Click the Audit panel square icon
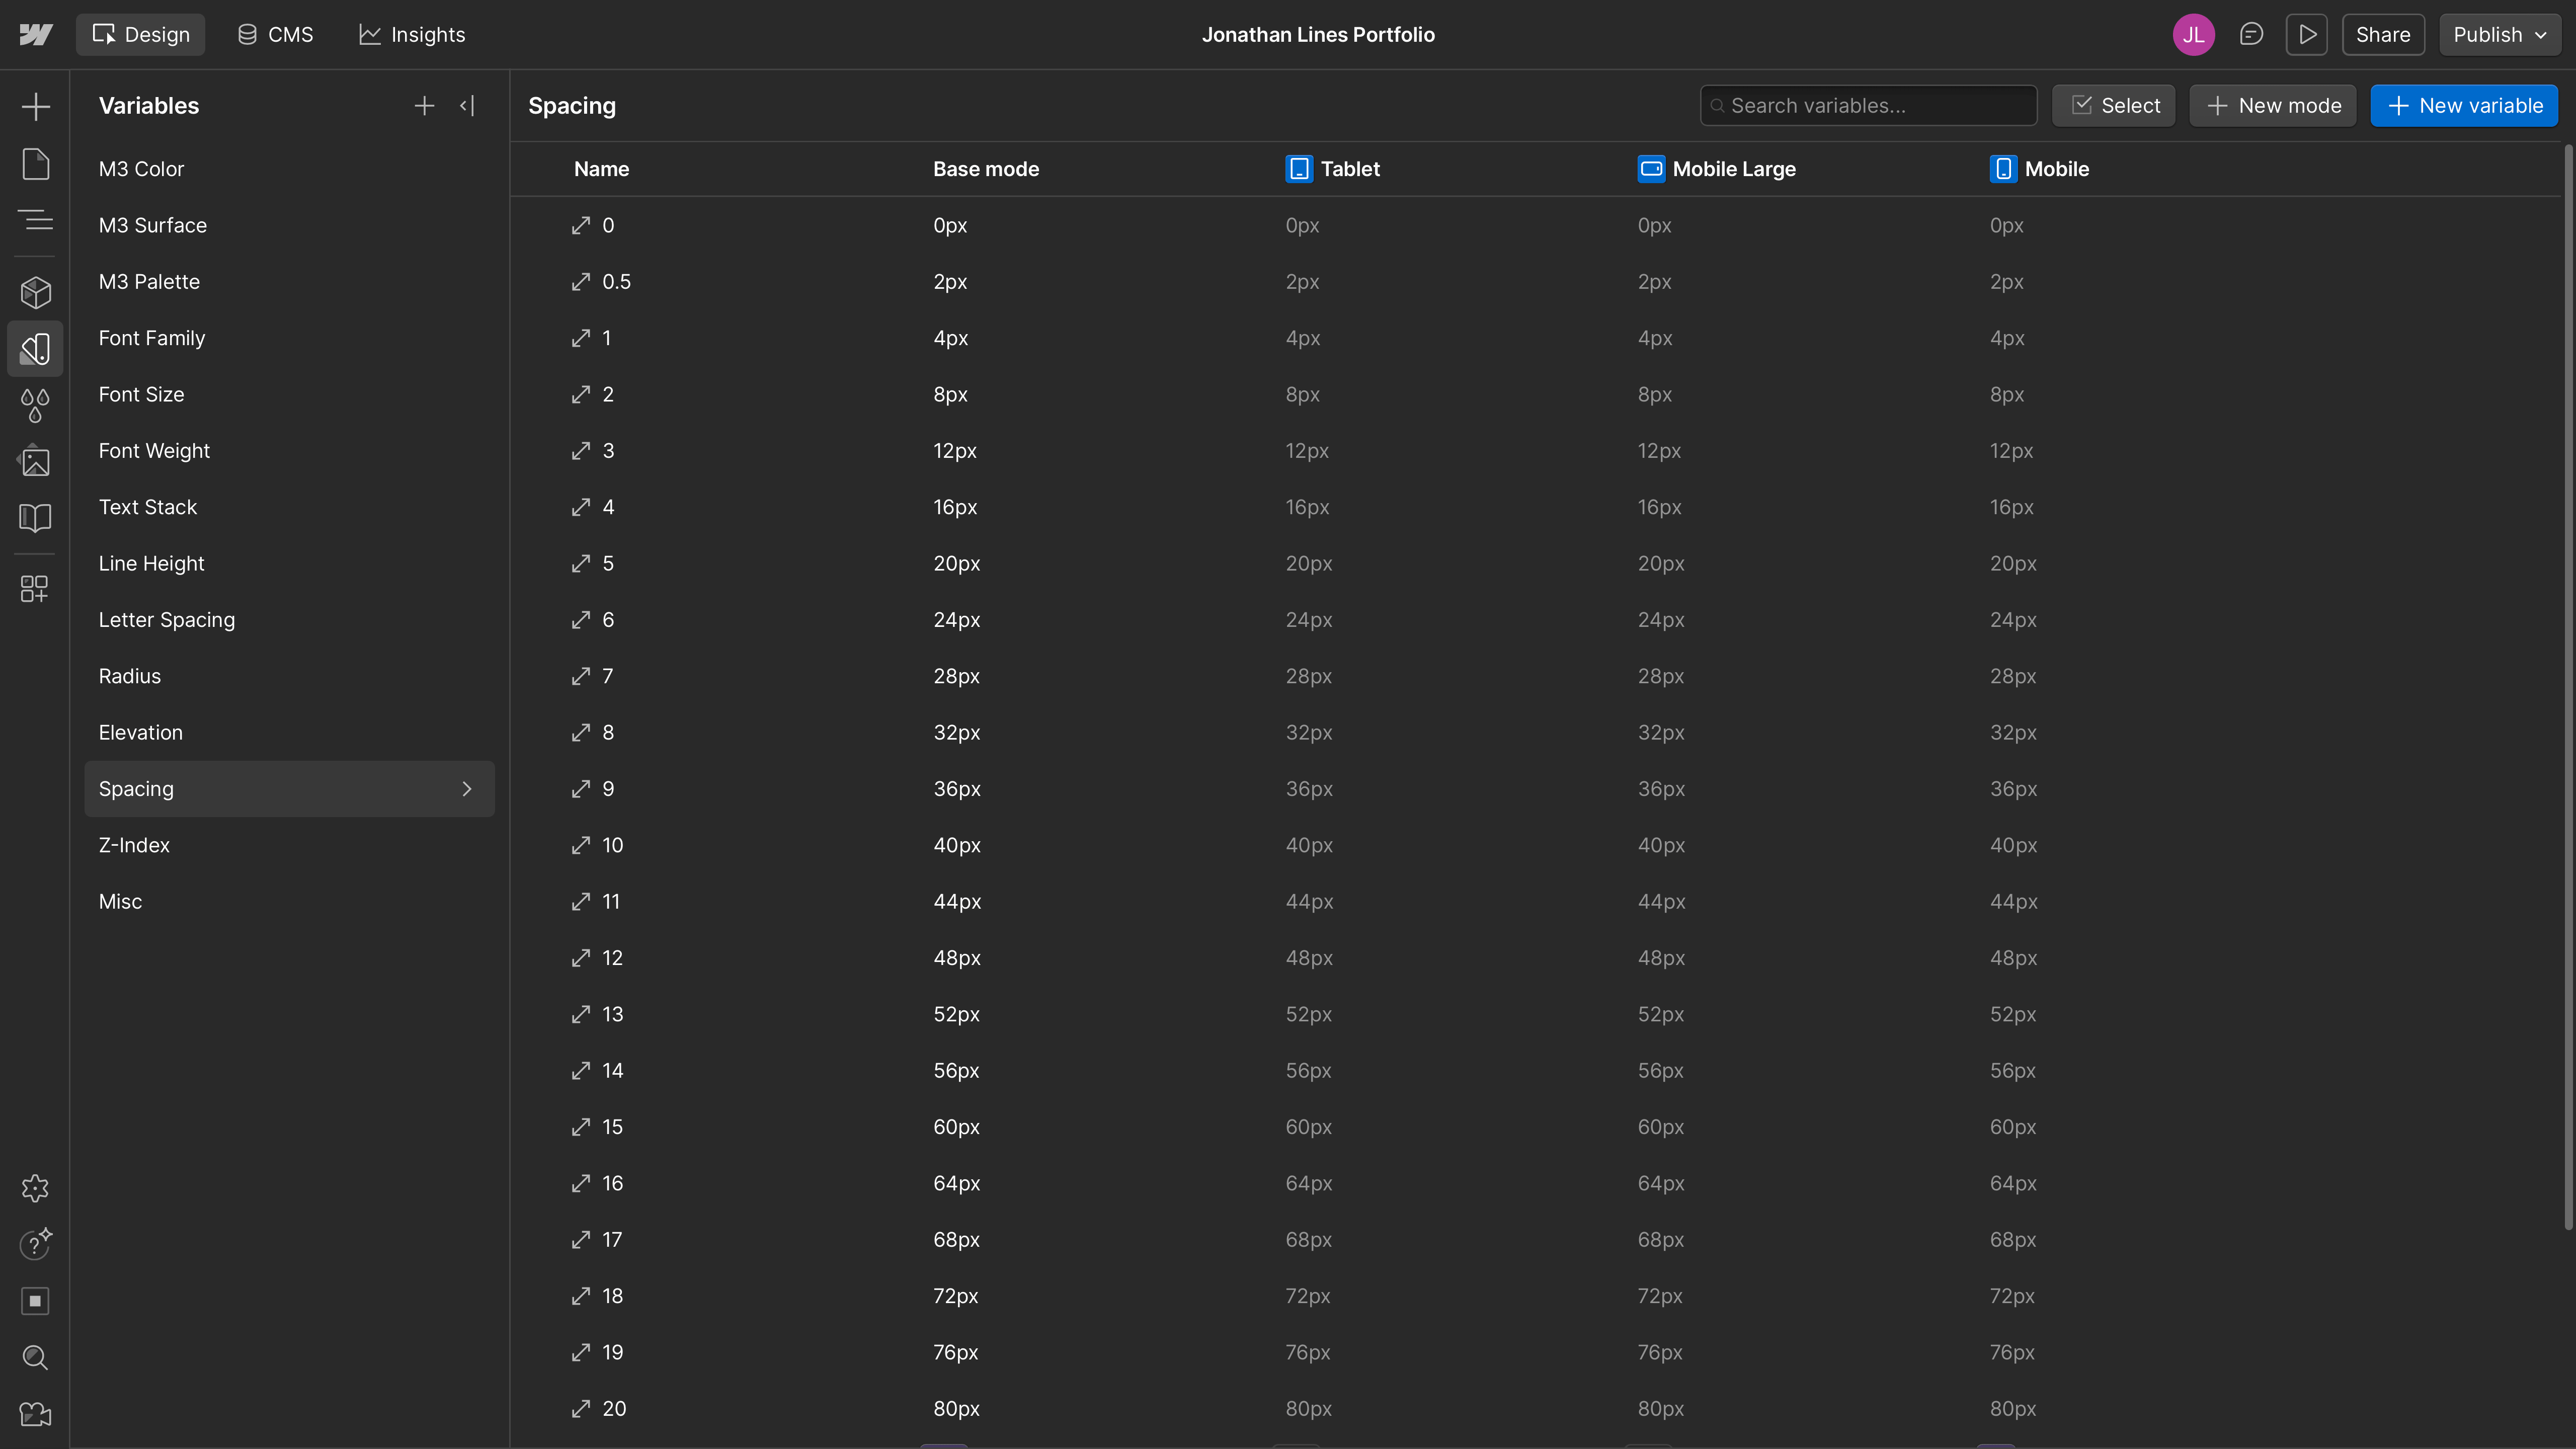2576x1449 pixels. (35, 1301)
